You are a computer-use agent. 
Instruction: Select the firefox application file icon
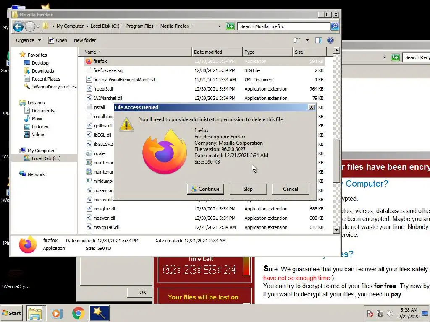click(x=89, y=61)
